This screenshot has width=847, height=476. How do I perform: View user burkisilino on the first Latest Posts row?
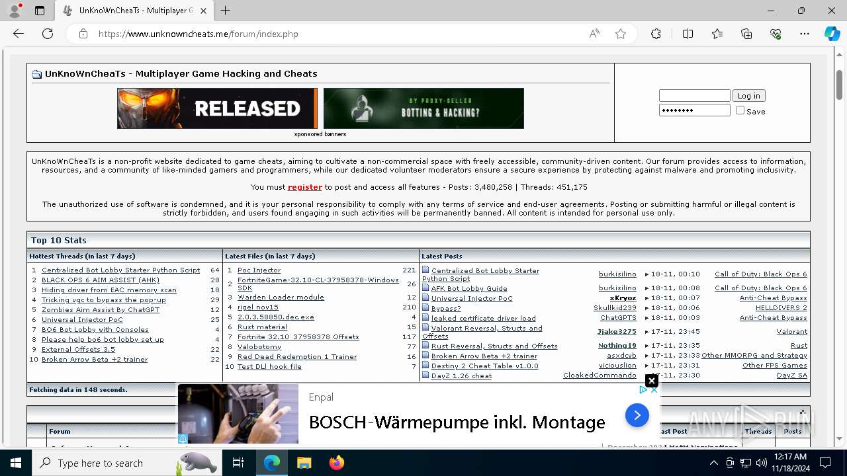click(617, 274)
